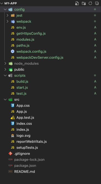The height and width of the screenshot is (184, 101).
Task: Refresh the explorer with the refresh icon
Action: (90, 3)
